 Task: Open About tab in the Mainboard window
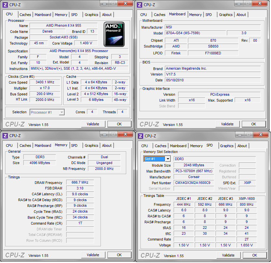(241, 15)
